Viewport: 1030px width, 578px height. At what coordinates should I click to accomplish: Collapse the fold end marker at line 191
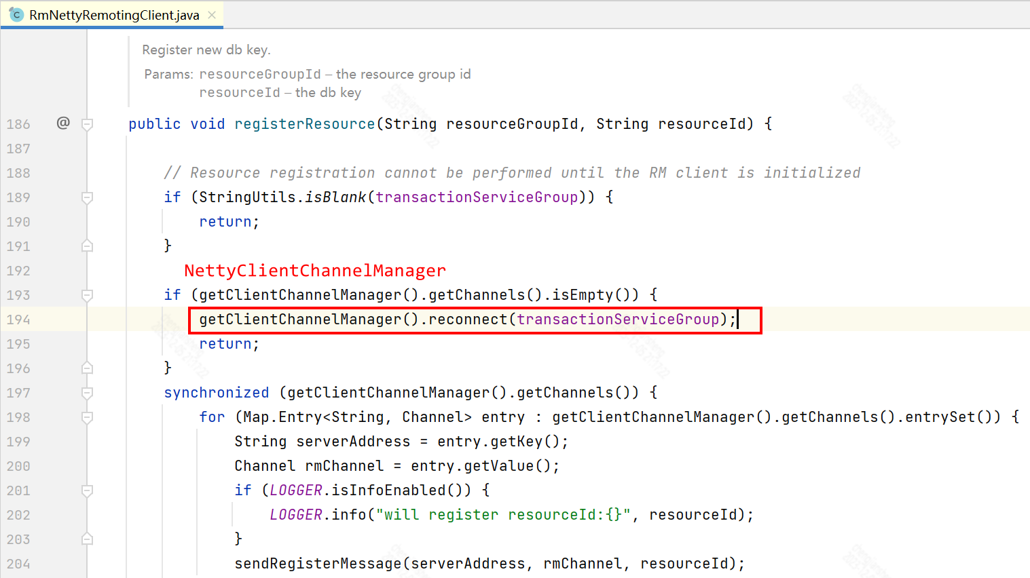click(x=87, y=246)
